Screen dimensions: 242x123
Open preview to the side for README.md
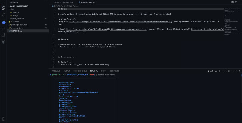point(232,2)
